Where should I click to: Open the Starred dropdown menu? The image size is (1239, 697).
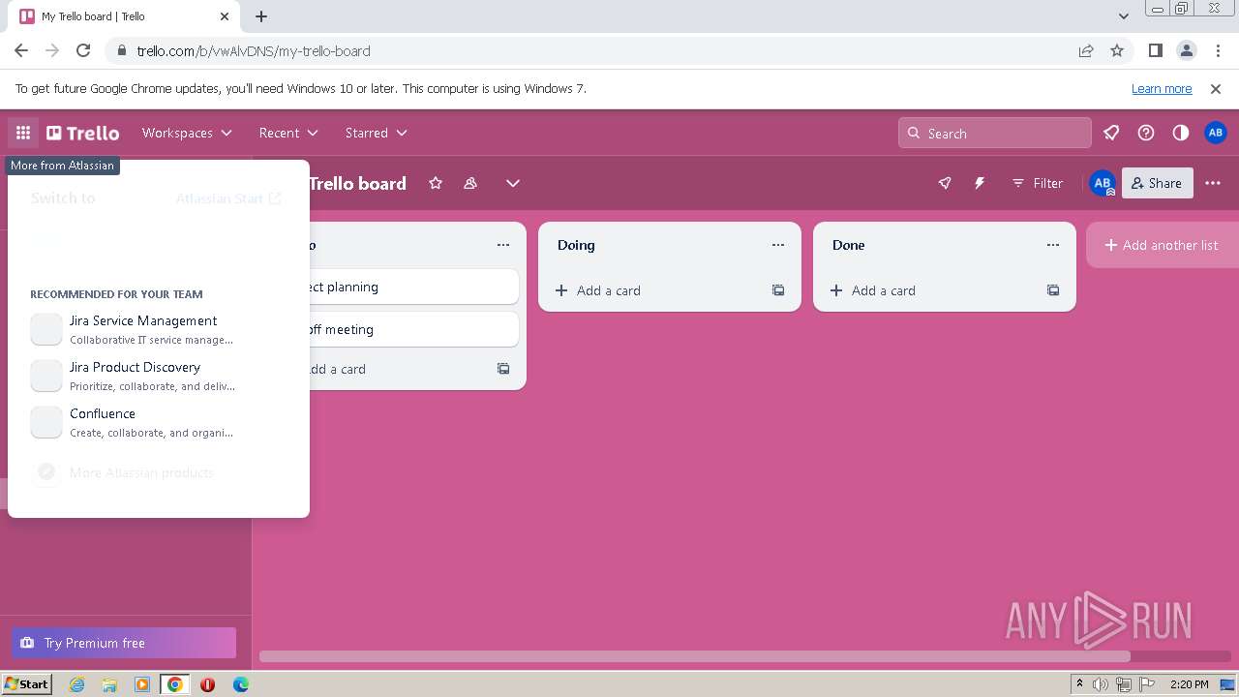tap(377, 133)
